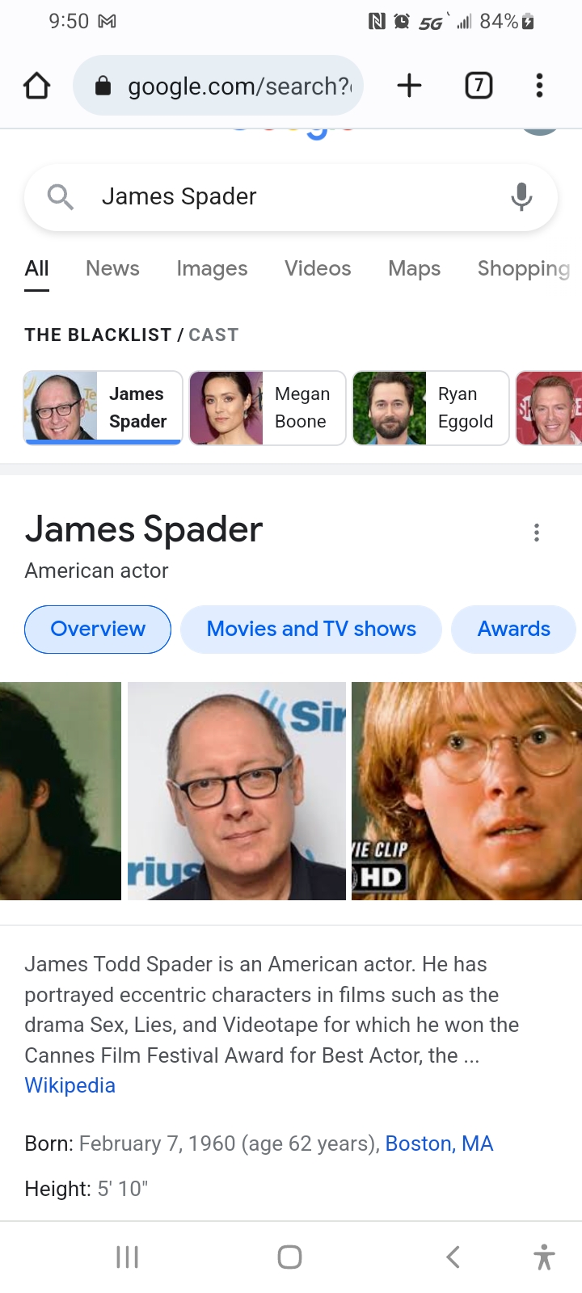Screen dimensions: 582x1293
Task: Open a new tab with plus icon
Action: [410, 85]
